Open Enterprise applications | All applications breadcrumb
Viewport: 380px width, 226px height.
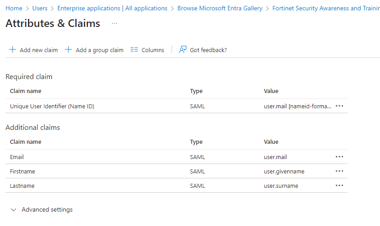tap(113, 9)
